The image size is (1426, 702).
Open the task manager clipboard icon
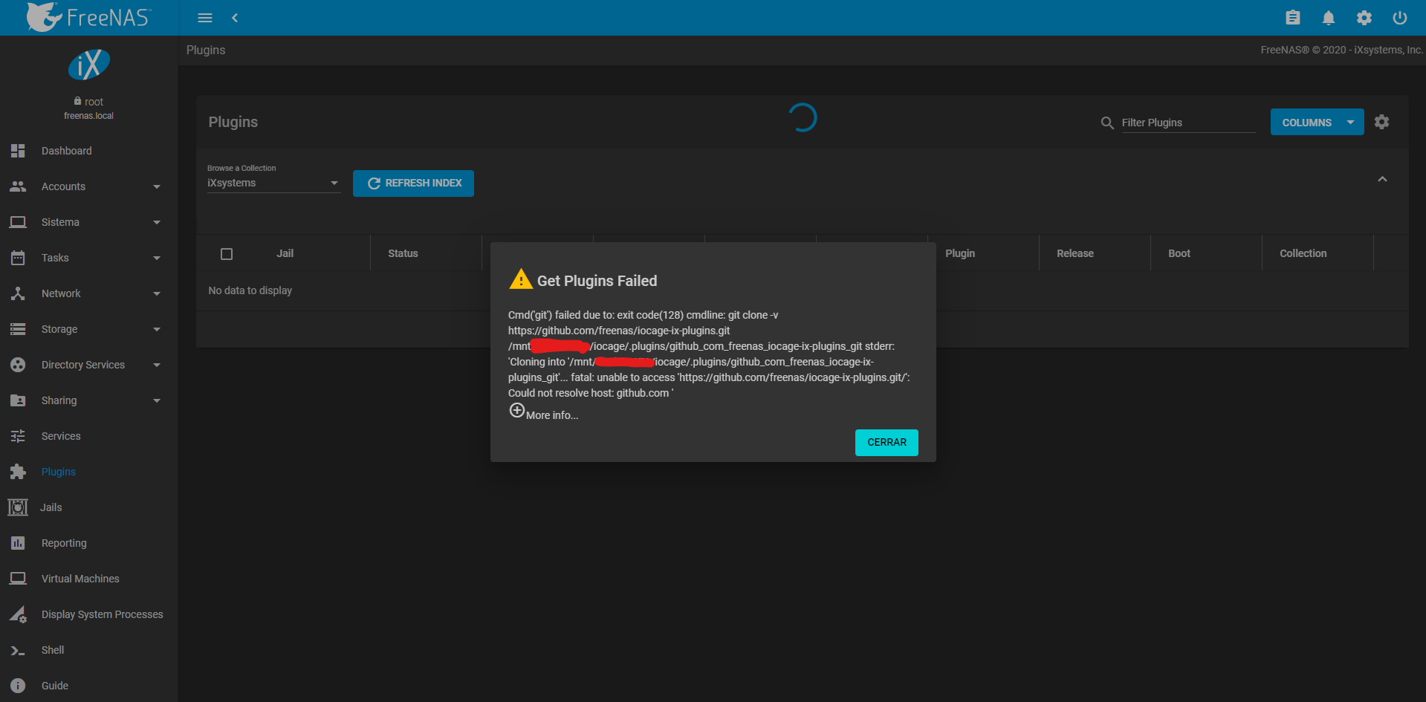coord(1293,18)
